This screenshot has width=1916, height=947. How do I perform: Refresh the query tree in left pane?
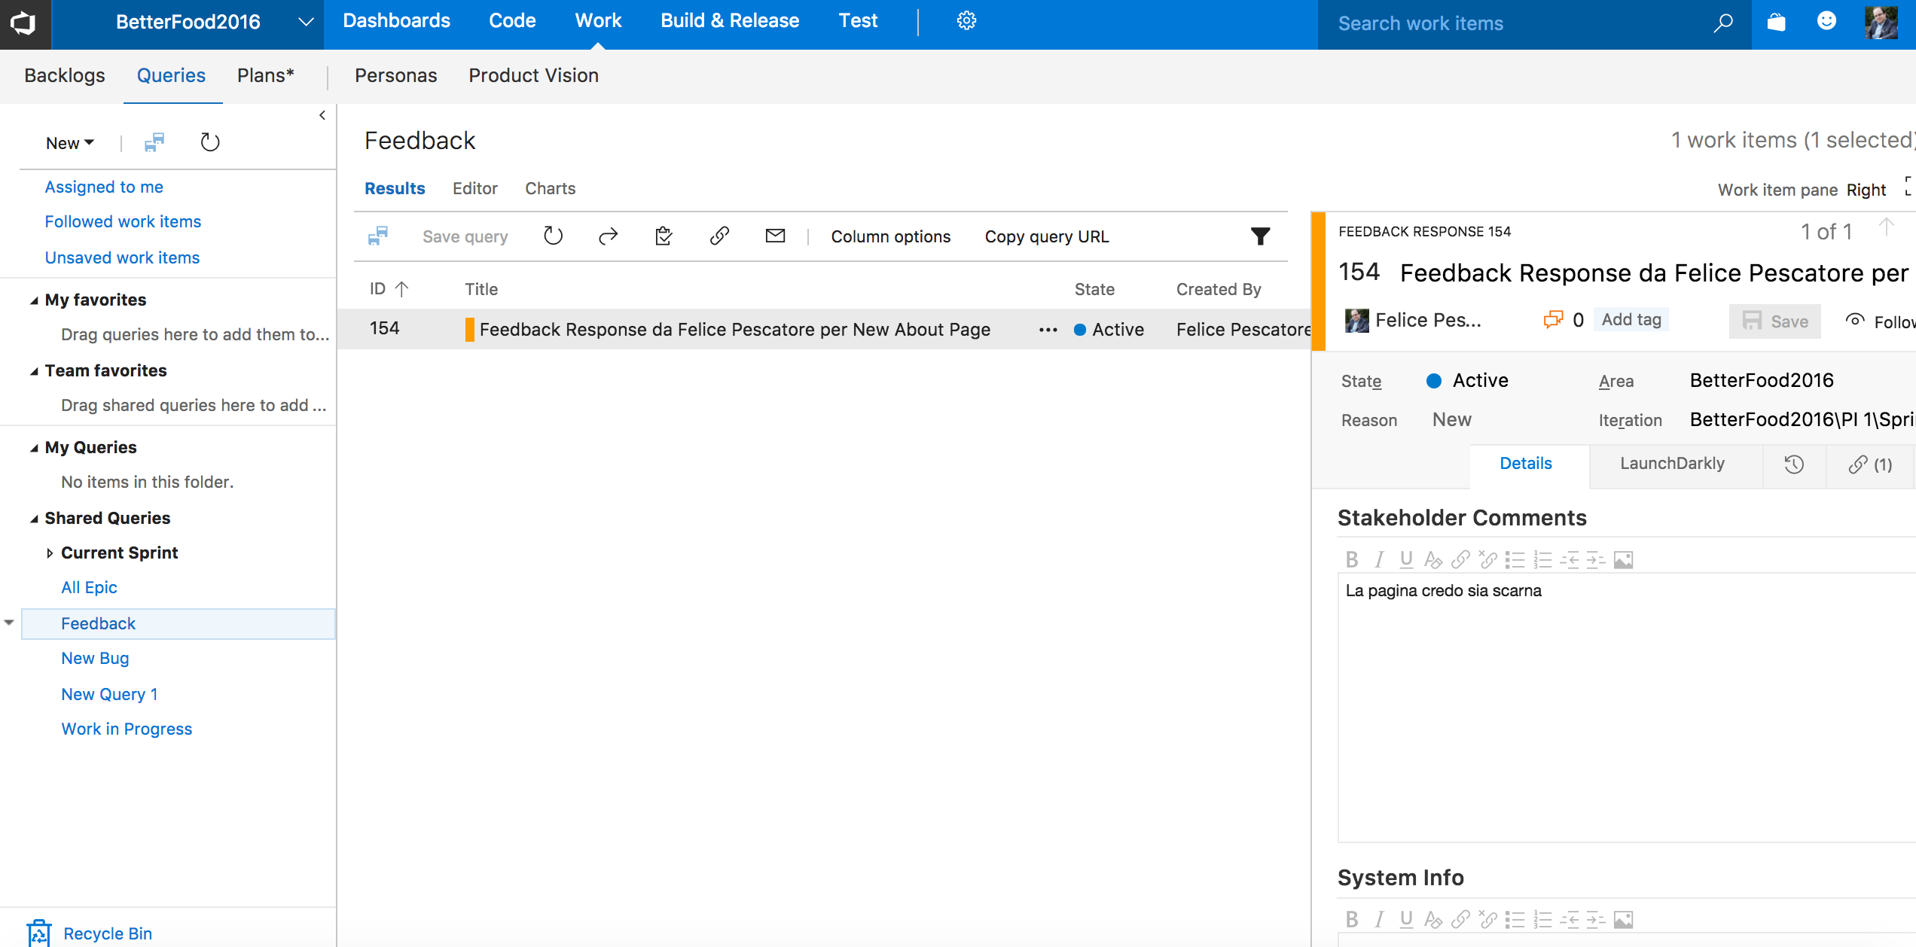(x=209, y=142)
